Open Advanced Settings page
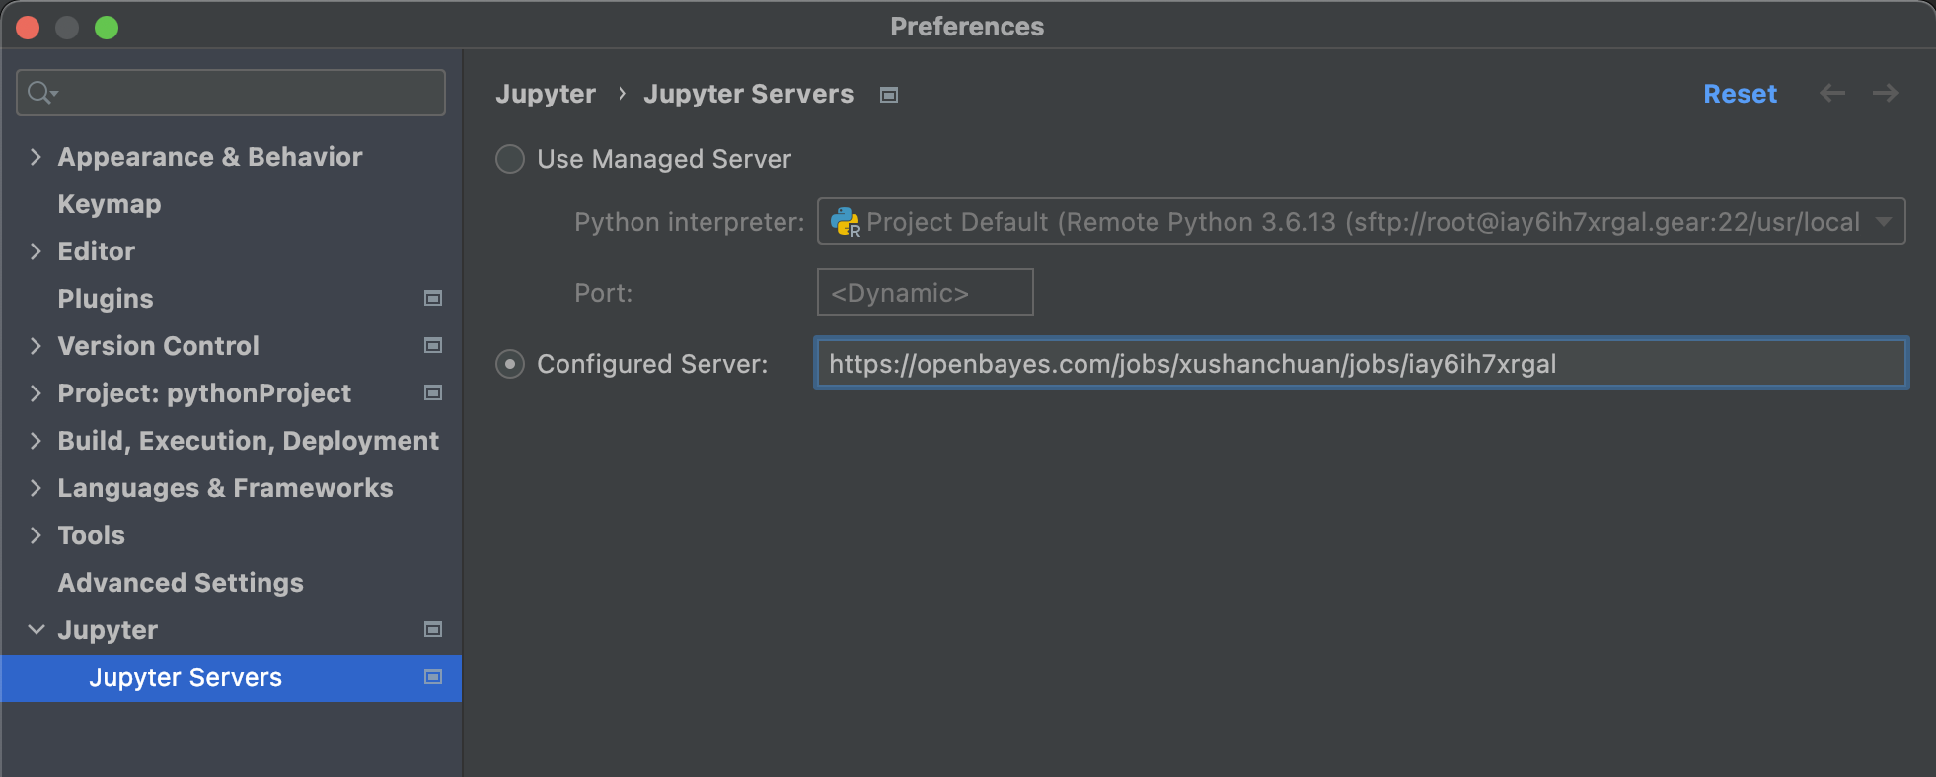 pyautogui.click(x=181, y=583)
